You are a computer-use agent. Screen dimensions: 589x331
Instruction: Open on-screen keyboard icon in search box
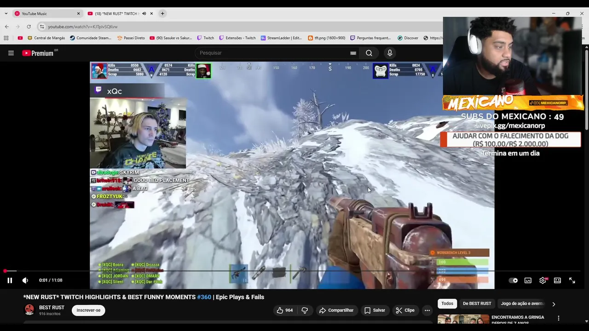(353, 53)
